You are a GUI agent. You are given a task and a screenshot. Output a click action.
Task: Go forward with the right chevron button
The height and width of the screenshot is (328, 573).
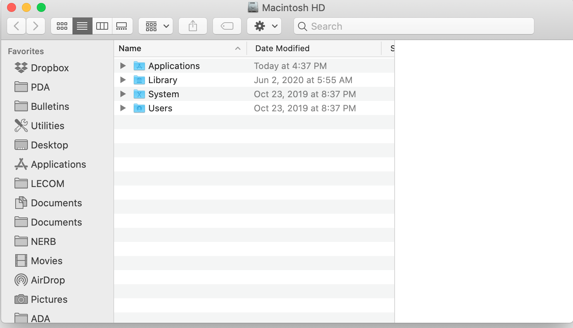(x=36, y=26)
